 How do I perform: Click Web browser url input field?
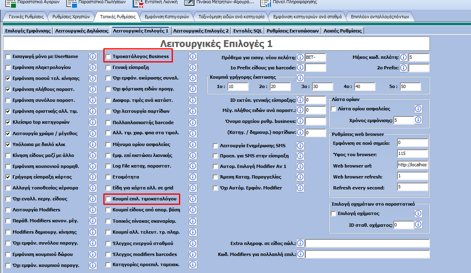[x=412, y=165]
